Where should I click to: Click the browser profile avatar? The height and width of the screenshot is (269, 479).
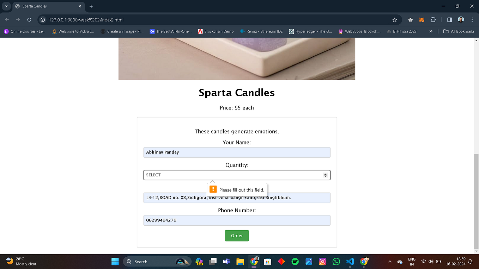pyautogui.click(x=461, y=20)
